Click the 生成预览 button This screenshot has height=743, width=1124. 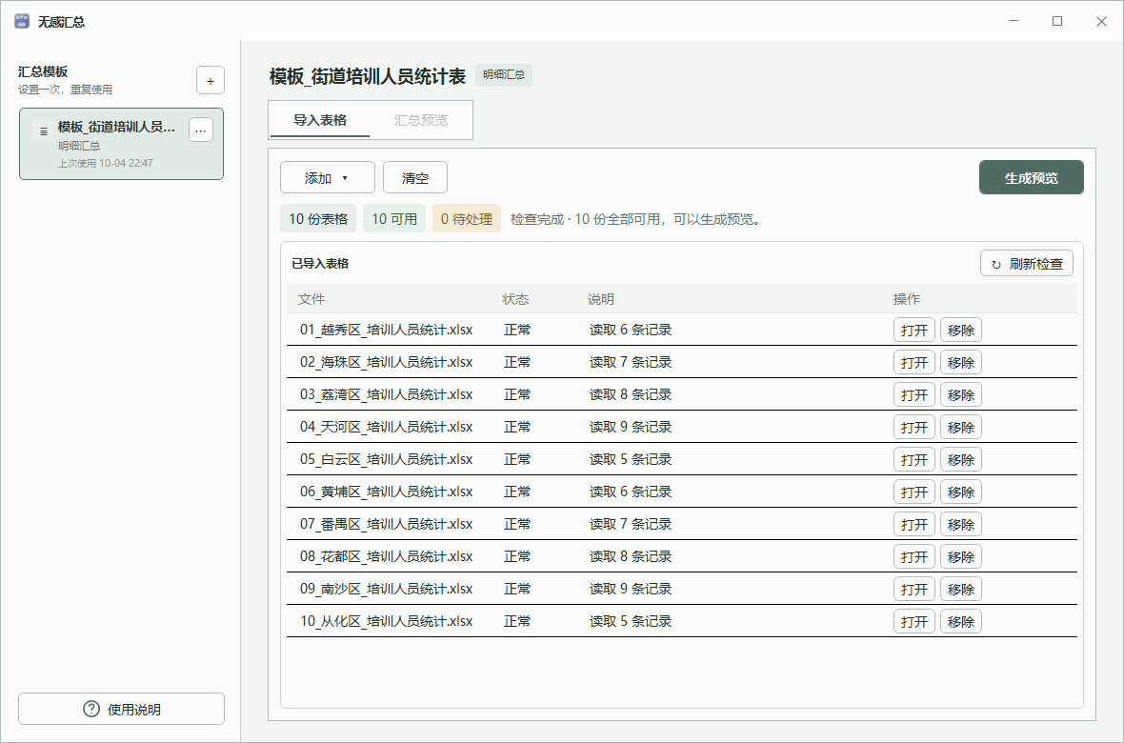pos(1032,178)
